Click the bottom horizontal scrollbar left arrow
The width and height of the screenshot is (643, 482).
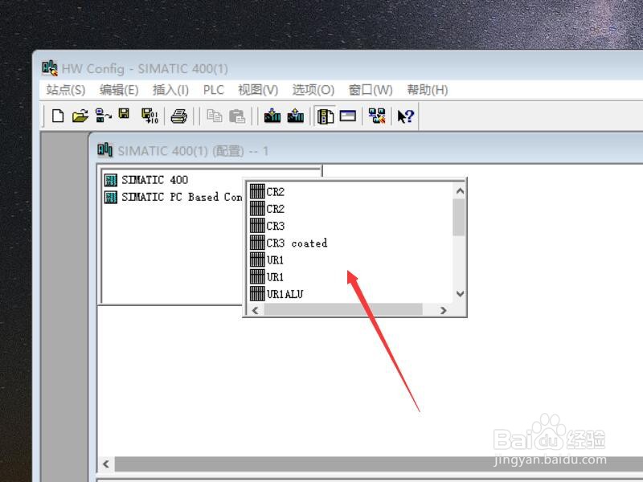click(107, 464)
